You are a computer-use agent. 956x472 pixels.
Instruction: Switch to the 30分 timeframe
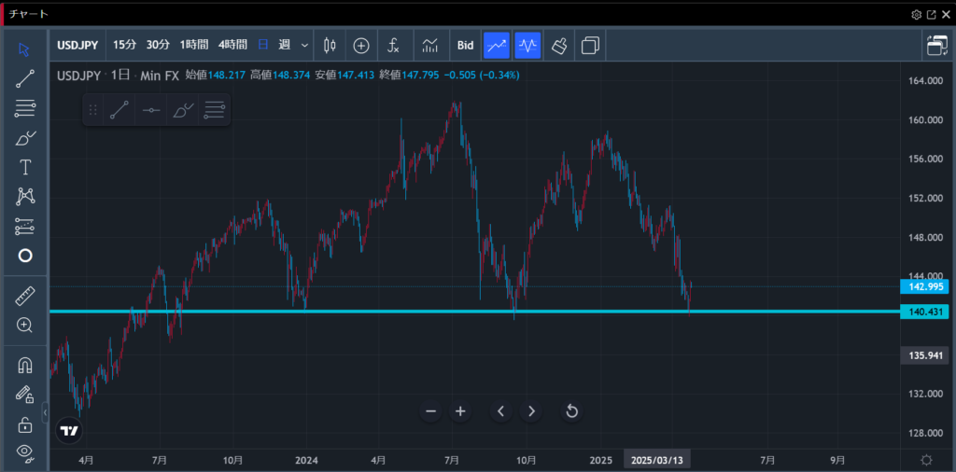tap(158, 45)
